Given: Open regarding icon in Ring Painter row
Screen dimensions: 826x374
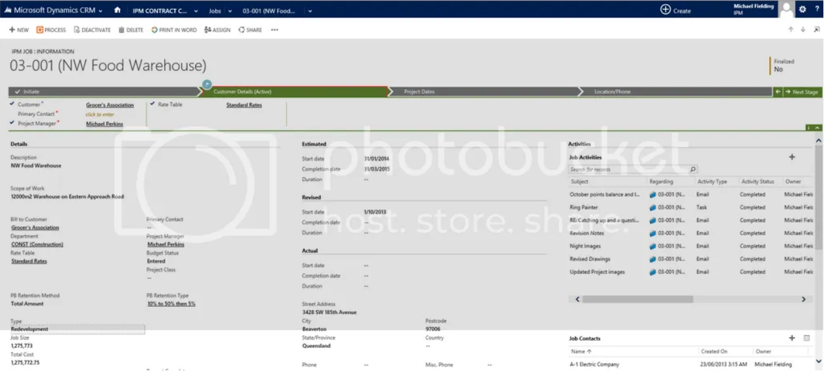Looking at the screenshot, I should coord(653,207).
